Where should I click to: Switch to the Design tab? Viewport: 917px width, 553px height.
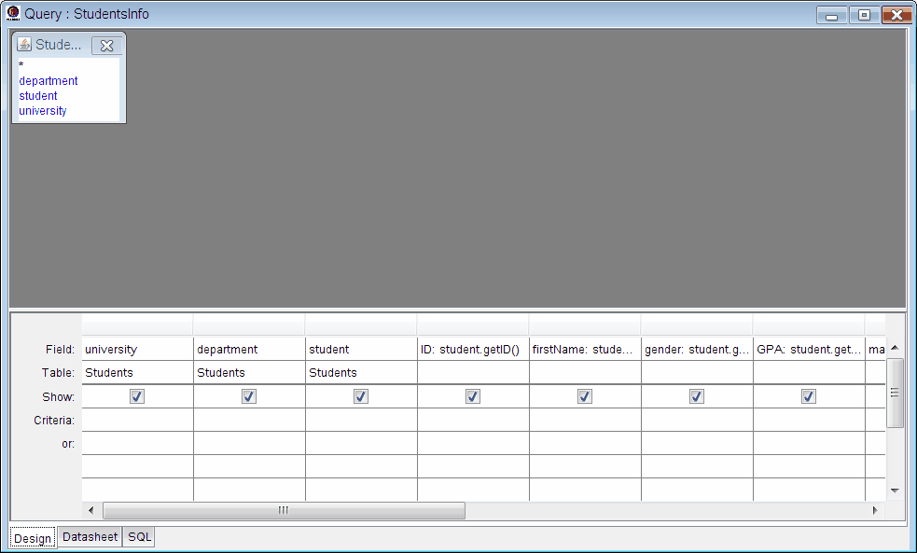(33, 538)
